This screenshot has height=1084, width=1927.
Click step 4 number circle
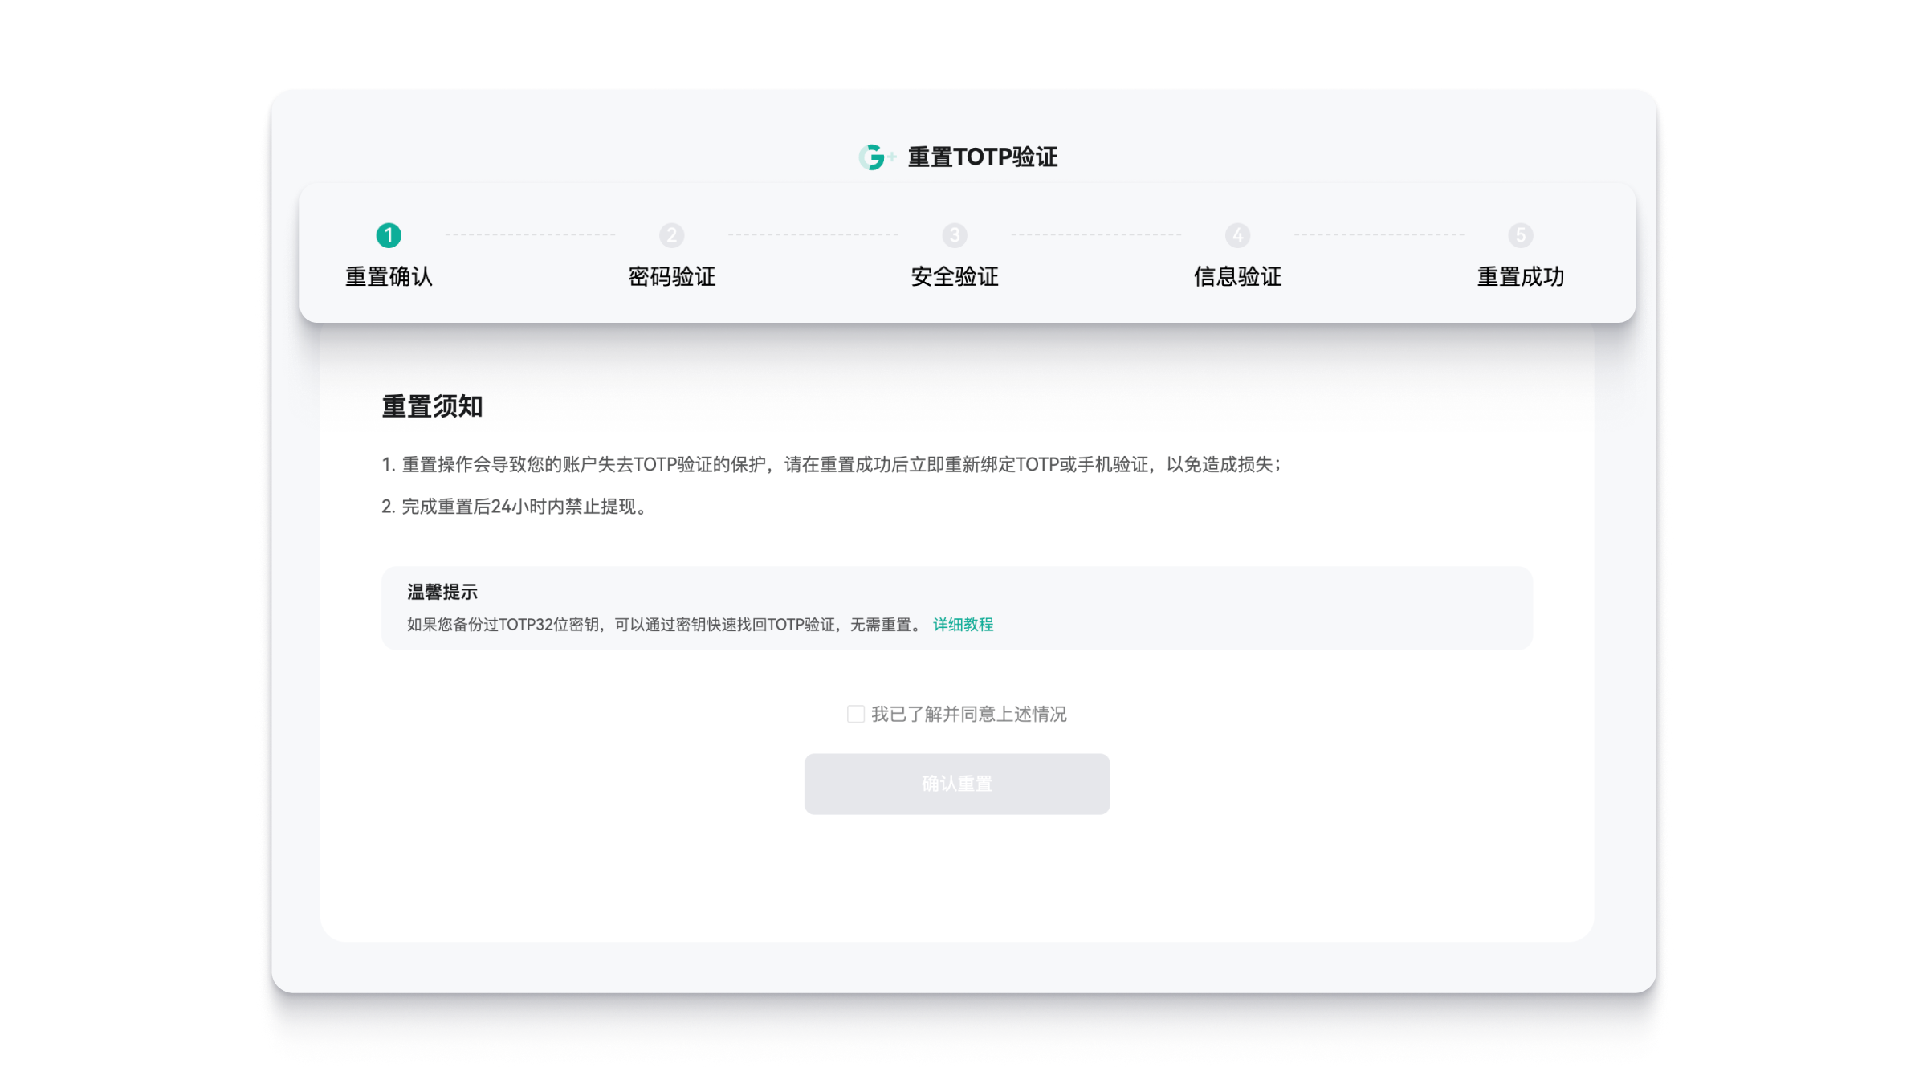point(1237,235)
